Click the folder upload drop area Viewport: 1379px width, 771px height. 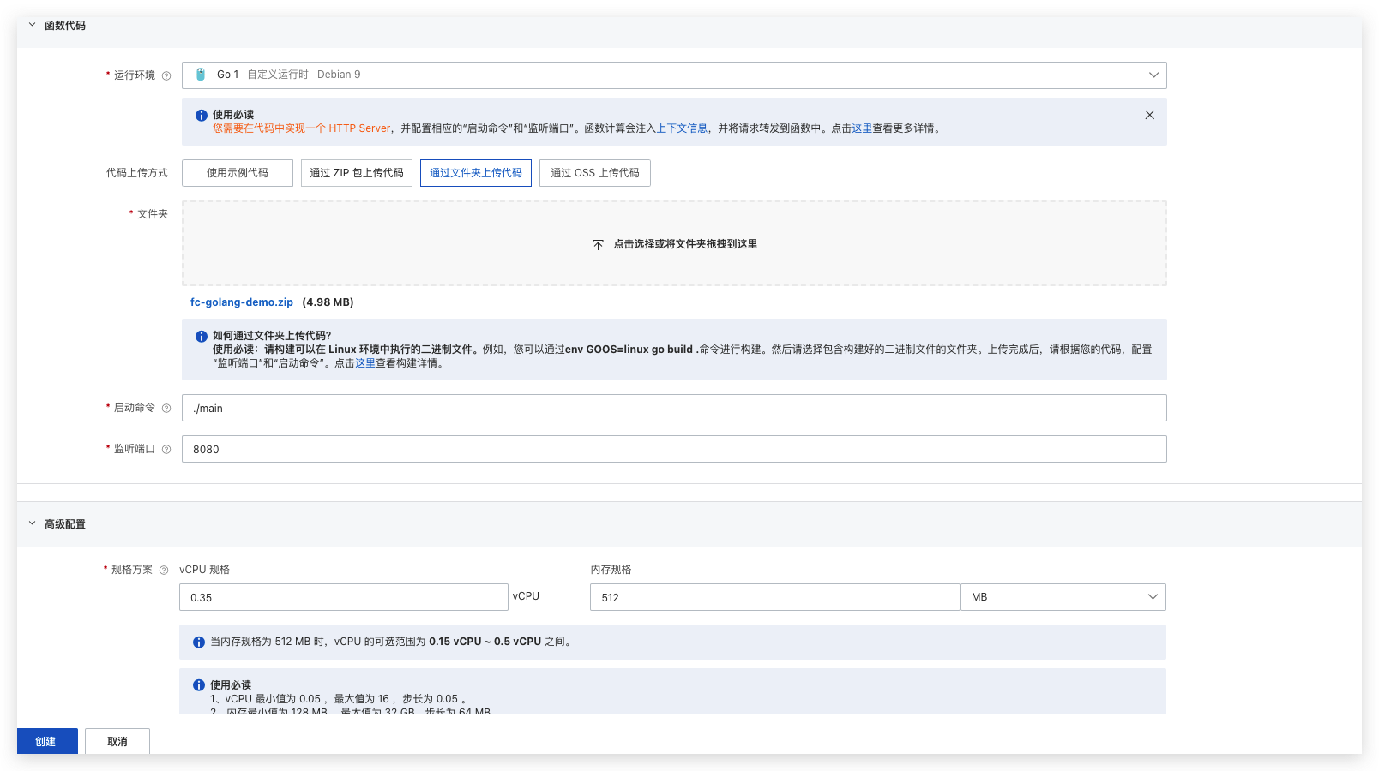674,243
